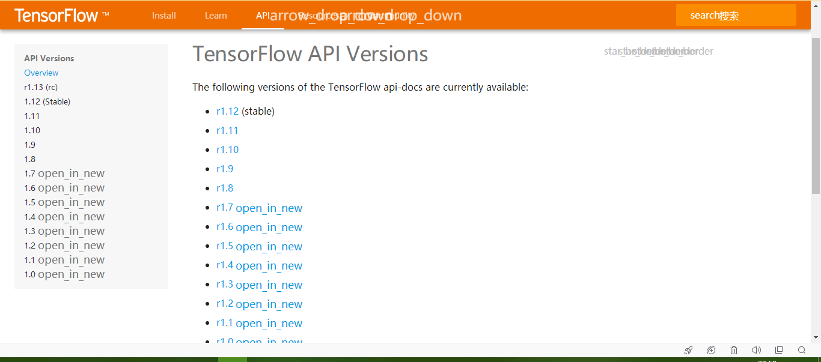Open the r1.4 external docs link

[260, 265]
